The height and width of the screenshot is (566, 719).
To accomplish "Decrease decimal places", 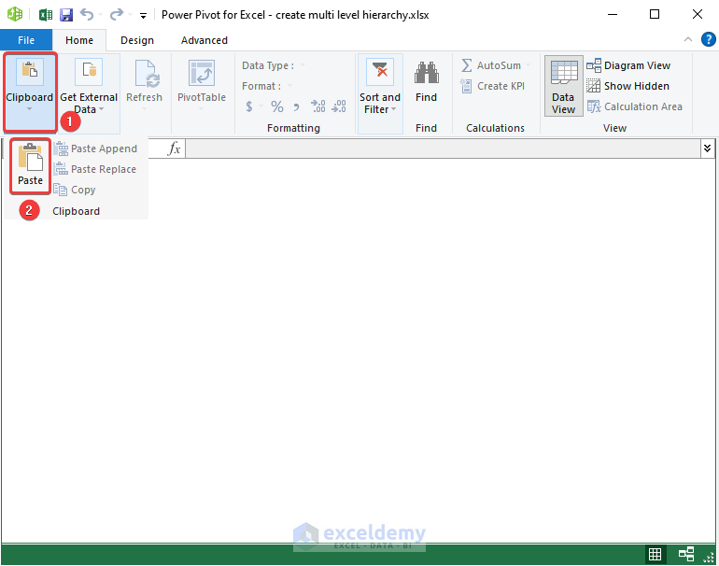I will 339,106.
